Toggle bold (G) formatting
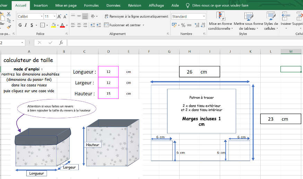 (x=20, y=25)
